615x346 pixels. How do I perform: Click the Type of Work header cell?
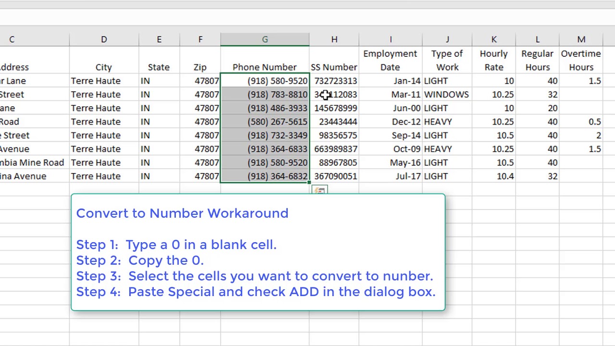tap(447, 61)
